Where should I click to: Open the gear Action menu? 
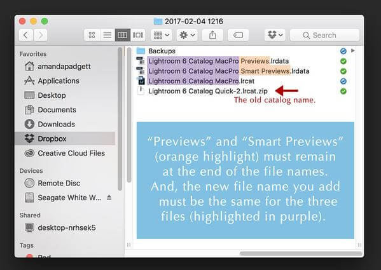(x=187, y=35)
